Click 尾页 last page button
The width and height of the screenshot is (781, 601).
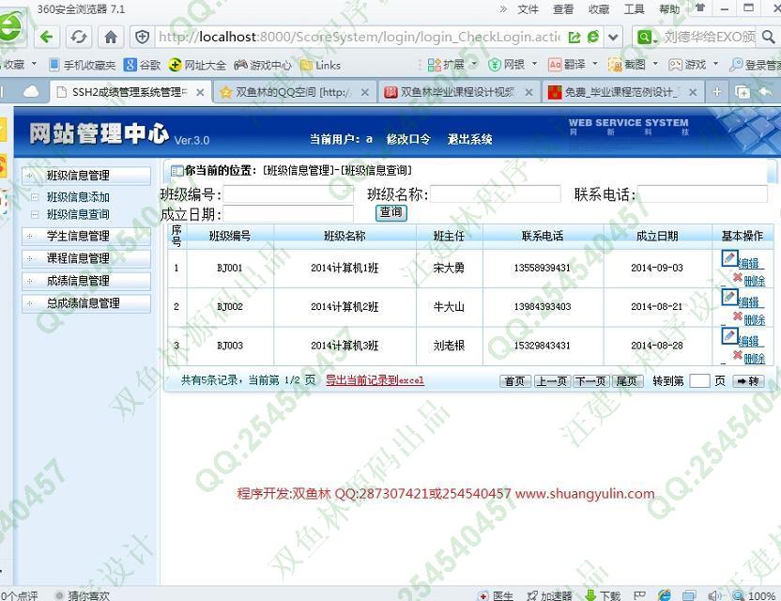627,381
